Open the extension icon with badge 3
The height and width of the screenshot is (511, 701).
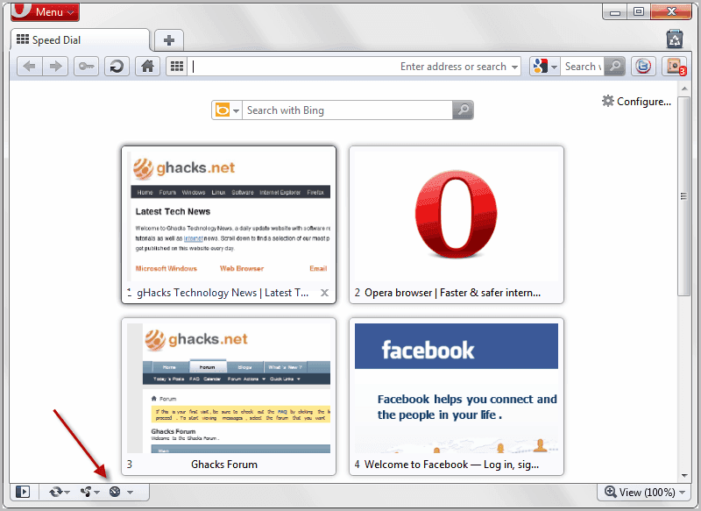tap(674, 67)
